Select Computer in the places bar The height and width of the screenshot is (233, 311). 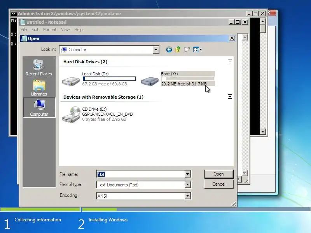pos(39,108)
